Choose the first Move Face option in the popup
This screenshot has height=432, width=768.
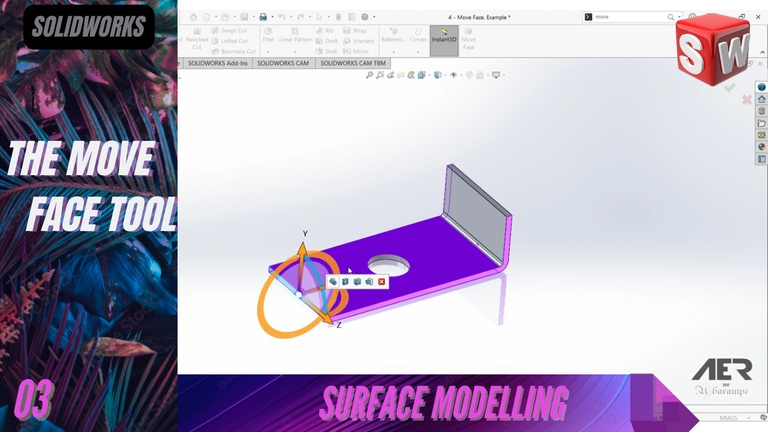pyautogui.click(x=333, y=281)
